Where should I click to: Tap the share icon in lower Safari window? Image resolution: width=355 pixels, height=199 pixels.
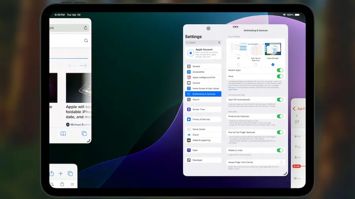pyautogui.click(x=52, y=173)
